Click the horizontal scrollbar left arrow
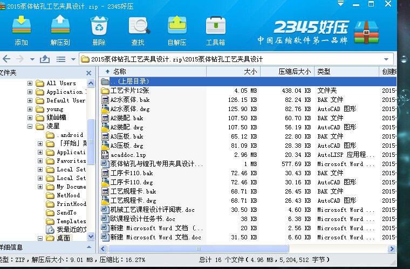Image resolution: width=410 pixels, height=269 pixels. (102, 249)
